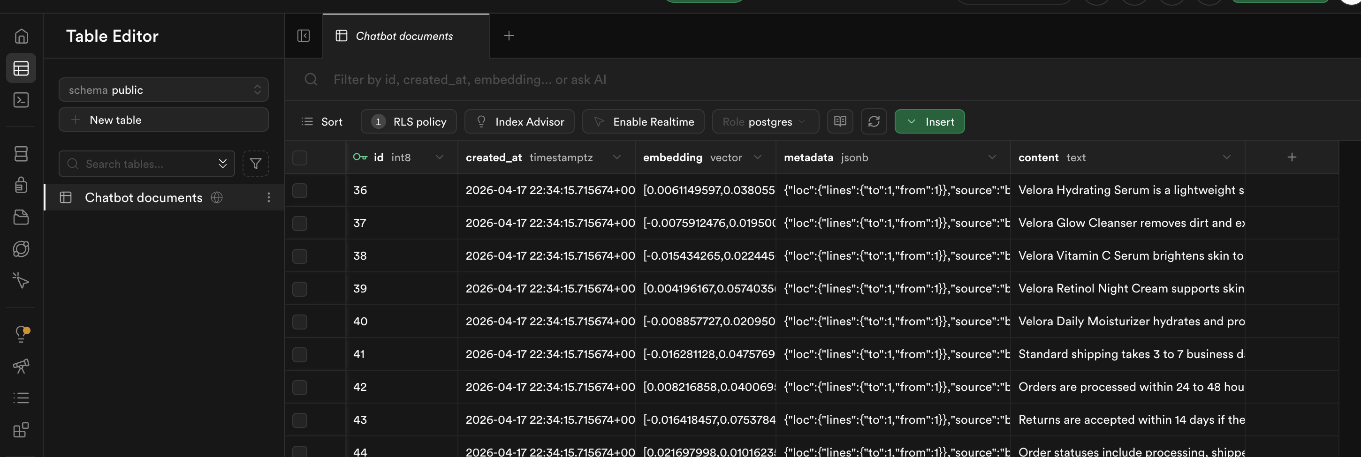Click embedding cell starting 0.0061149597
Image resolution: width=1361 pixels, height=457 pixels.
[705, 190]
